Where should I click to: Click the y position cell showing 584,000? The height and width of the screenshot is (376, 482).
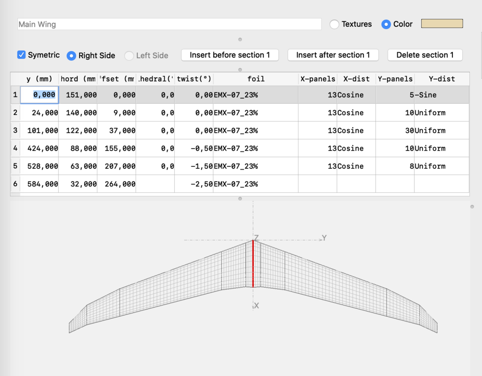[39, 184]
